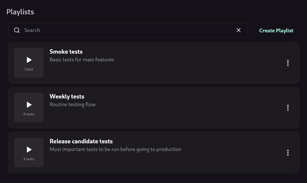The image size is (307, 183).
Task: Click the Playlists page heading
Action: point(20,12)
